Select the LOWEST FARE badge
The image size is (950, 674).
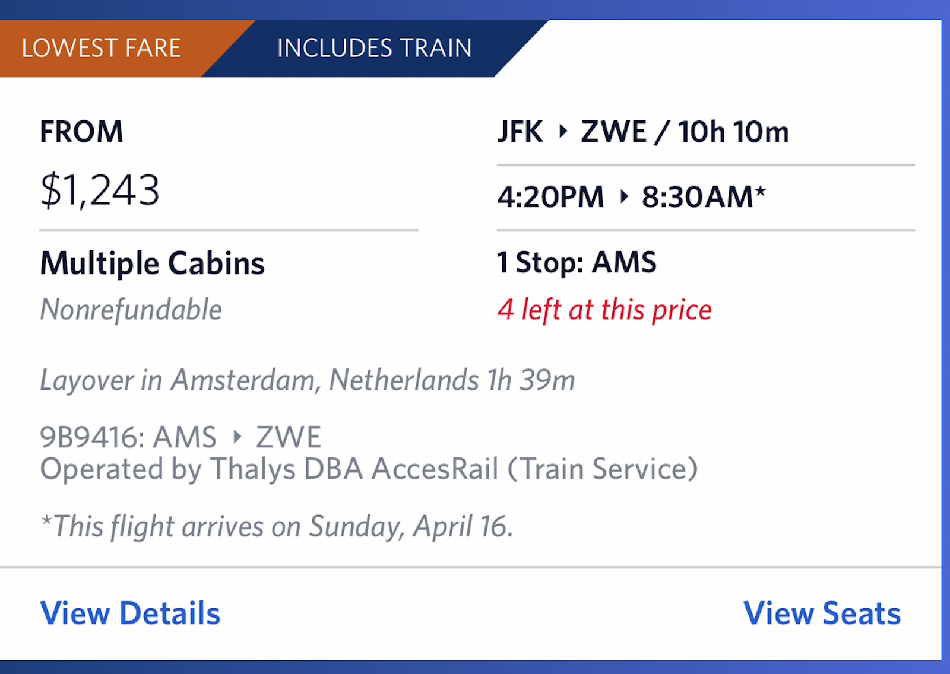101,48
